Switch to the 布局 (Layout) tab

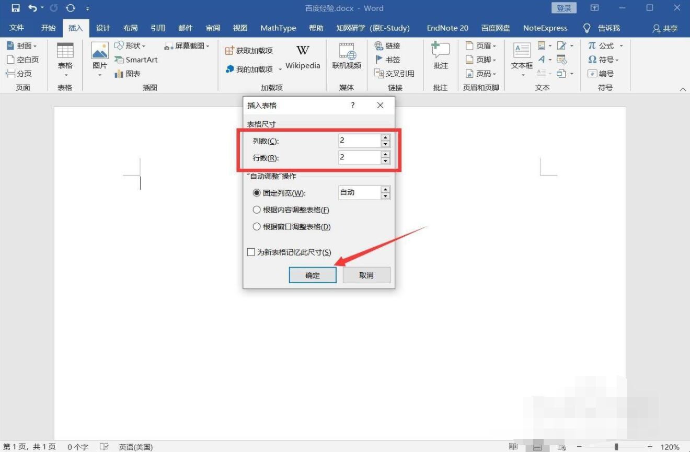131,28
